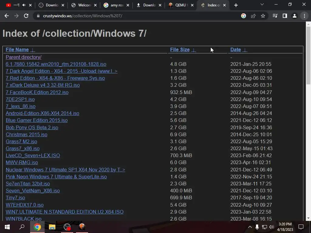Bookmark this page with the star icon
Viewport: 311px width, 233px height.
pos(263,16)
